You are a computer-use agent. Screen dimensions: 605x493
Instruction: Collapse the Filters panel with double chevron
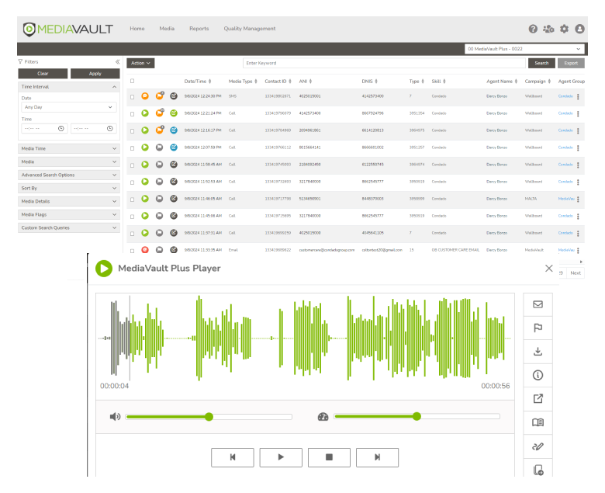[117, 62]
